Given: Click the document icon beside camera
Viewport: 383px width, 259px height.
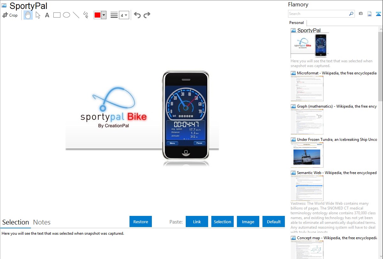Looking at the screenshot, I should click(370, 14).
